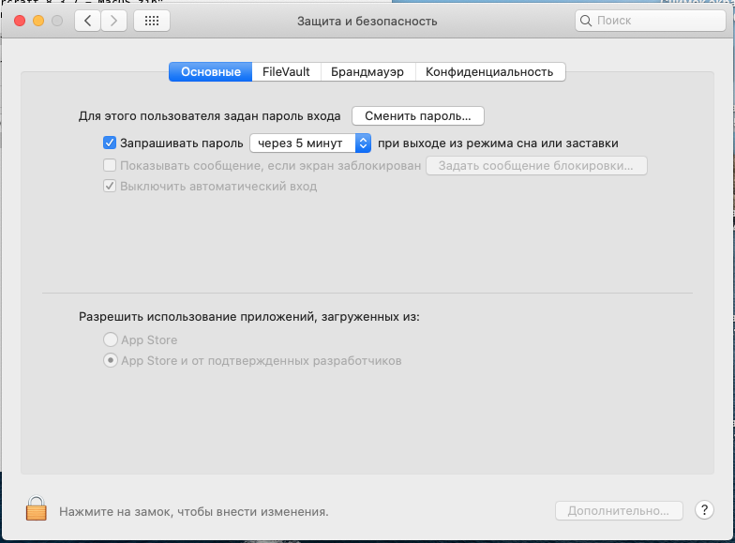Click the back arrow in toolbar
Viewport: 735px width, 543px height.
coord(87,21)
